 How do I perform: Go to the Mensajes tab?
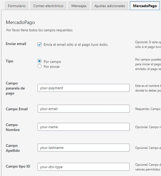pyautogui.click(x=79, y=6)
